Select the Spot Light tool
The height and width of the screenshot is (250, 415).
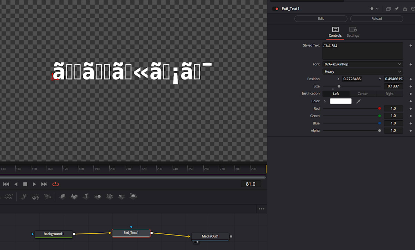point(121,196)
